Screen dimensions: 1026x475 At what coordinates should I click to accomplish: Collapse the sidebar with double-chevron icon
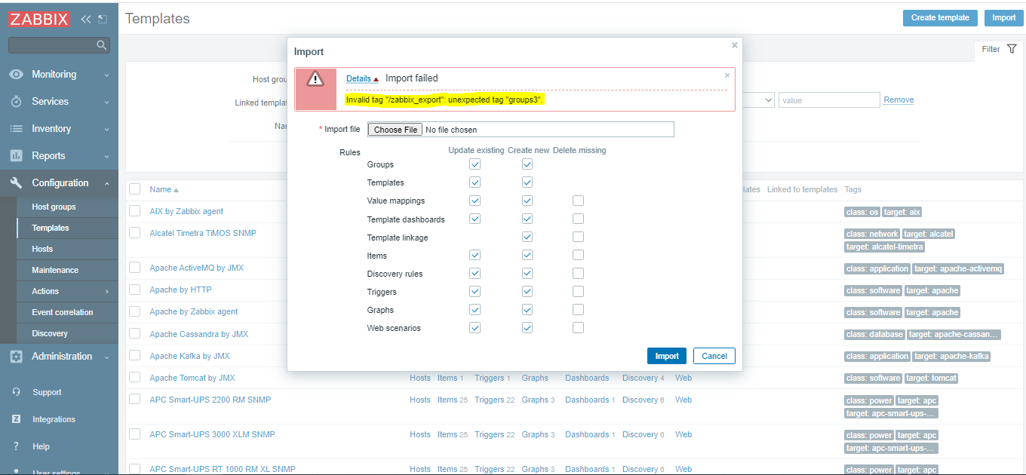tap(85, 19)
